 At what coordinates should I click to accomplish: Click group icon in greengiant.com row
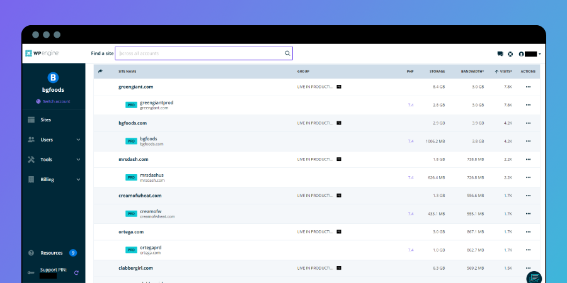click(x=339, y=87)
